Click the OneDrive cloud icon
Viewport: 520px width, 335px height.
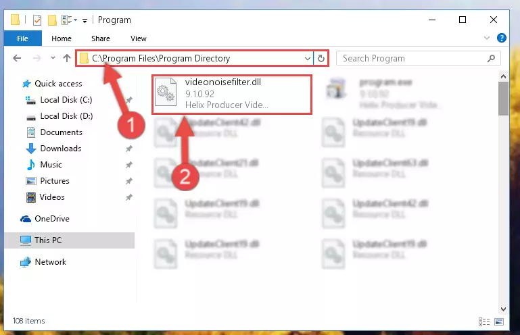pyautogui.click(x=26, y=219)
